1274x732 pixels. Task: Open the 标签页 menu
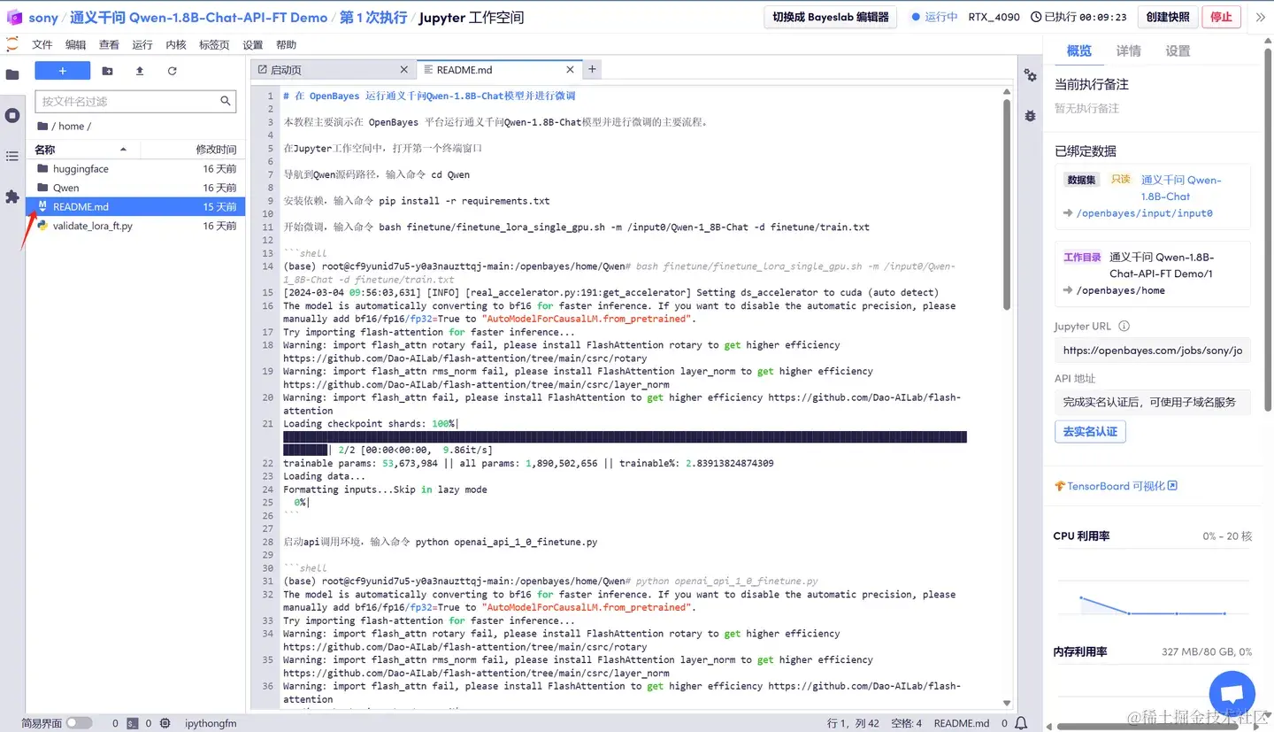pyautogui.click(x=214, y=44)
